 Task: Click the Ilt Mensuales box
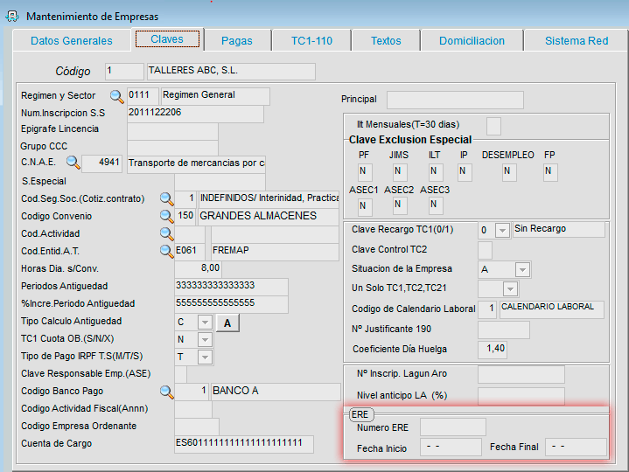point(493,126)
